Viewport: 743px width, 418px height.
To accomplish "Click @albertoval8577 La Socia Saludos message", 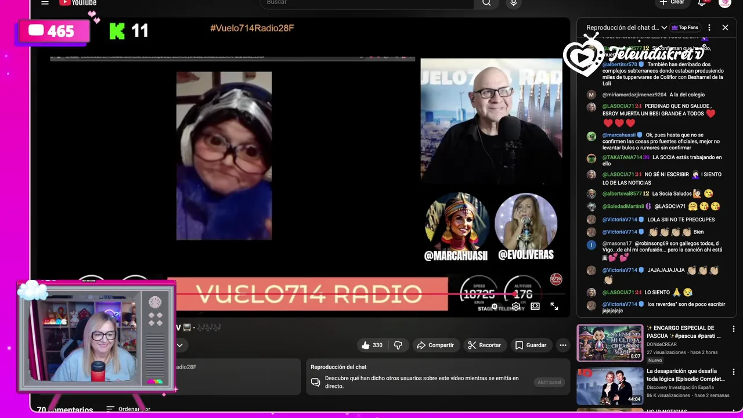I will pyautogui.click(x=657, y=194).
